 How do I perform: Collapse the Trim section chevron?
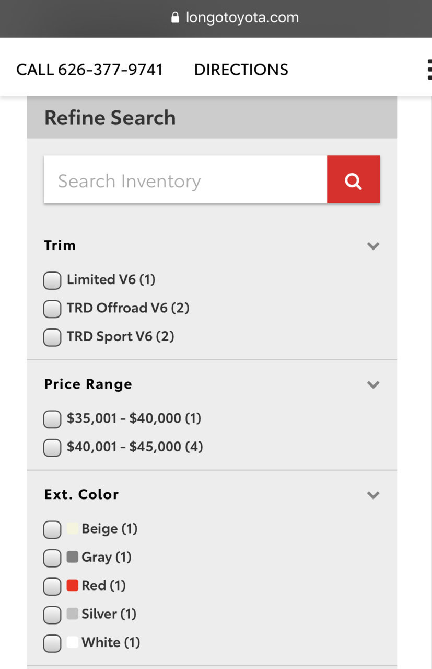[x=373, y=246]
